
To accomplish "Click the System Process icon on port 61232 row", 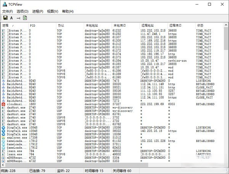I will pyautogui.click(x=3, y=31).
